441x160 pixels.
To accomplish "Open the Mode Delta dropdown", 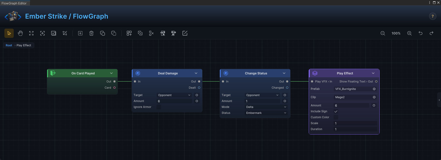I will [x=266, y=107].
